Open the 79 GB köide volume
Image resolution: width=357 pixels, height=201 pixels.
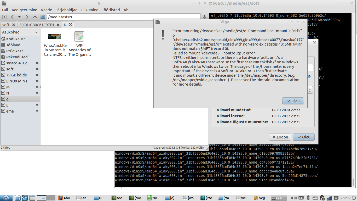point(16,75)
